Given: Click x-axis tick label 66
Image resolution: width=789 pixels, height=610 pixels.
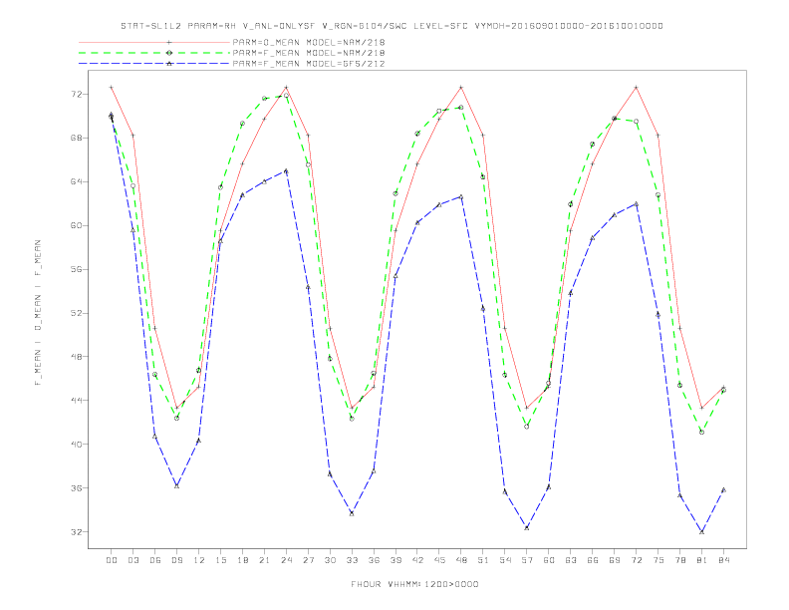Looking at the screenshot, I should tap(593, 560).
